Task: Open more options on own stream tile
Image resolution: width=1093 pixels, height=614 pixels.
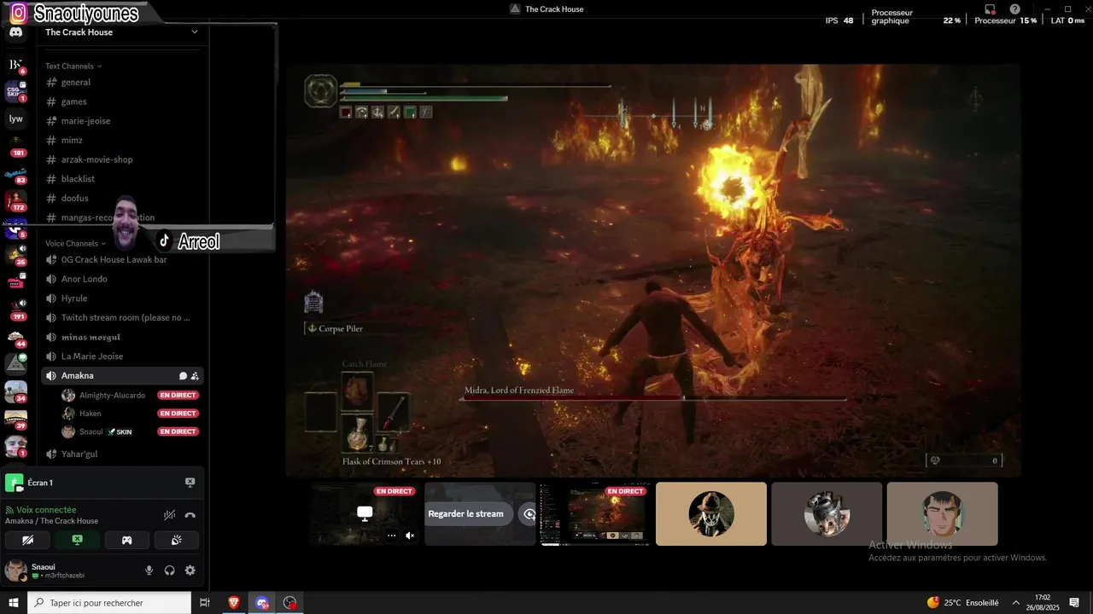Action: tap(391, 536)
